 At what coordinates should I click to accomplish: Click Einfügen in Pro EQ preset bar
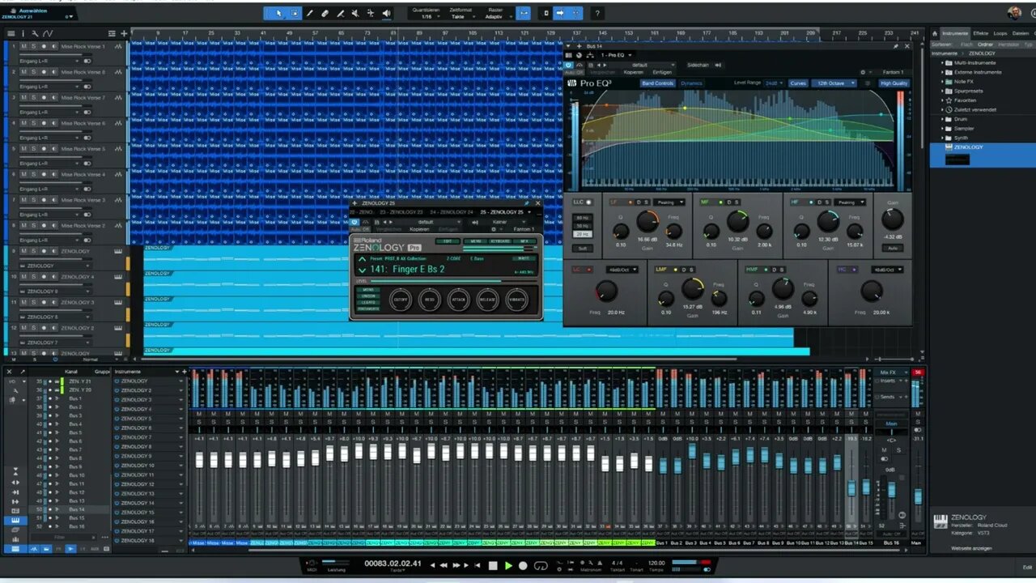pos(662,72)
